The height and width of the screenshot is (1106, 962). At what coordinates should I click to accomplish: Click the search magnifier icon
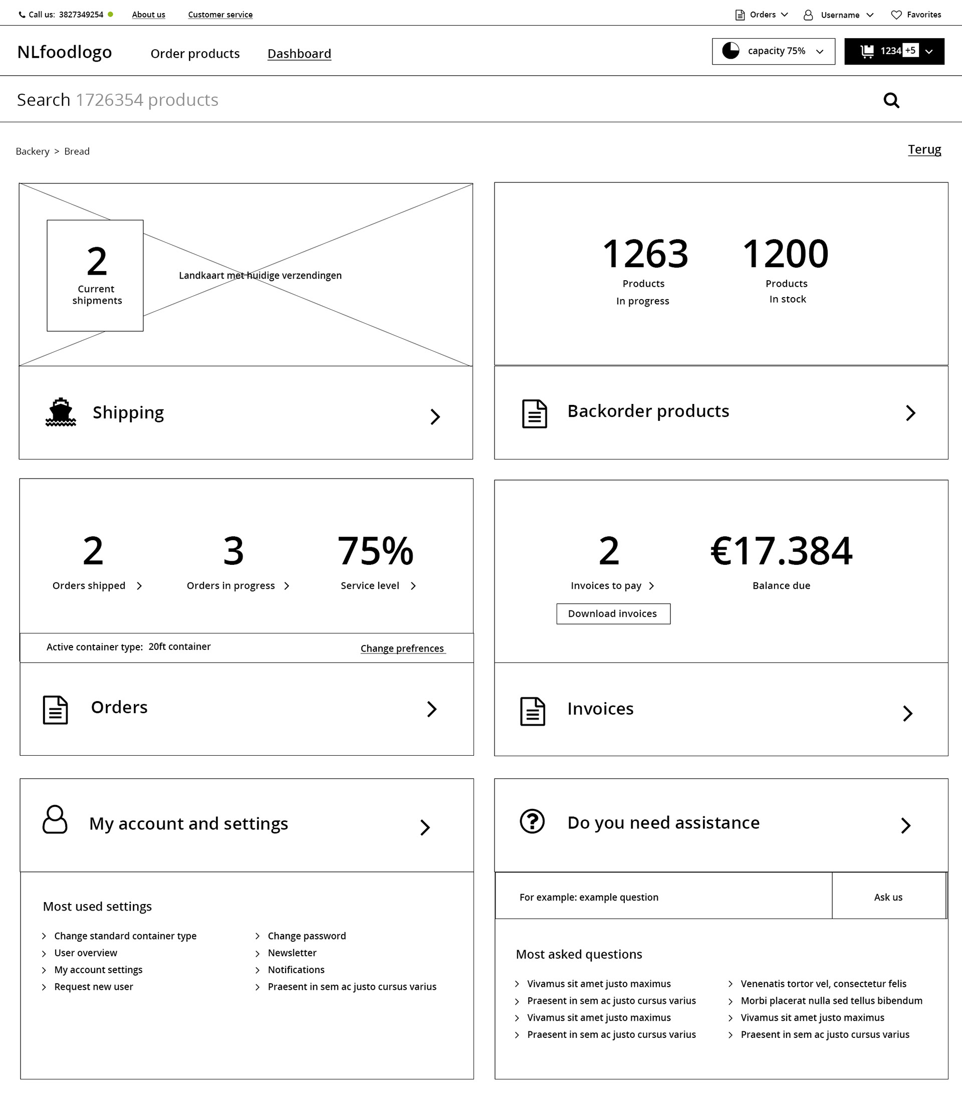891,100
